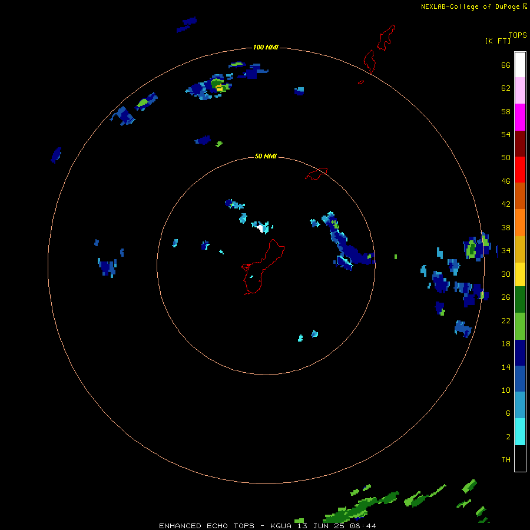This screenshot has width=530, height=530.
Task: Click the "08:44" timestamp
Action: [363, 526]
